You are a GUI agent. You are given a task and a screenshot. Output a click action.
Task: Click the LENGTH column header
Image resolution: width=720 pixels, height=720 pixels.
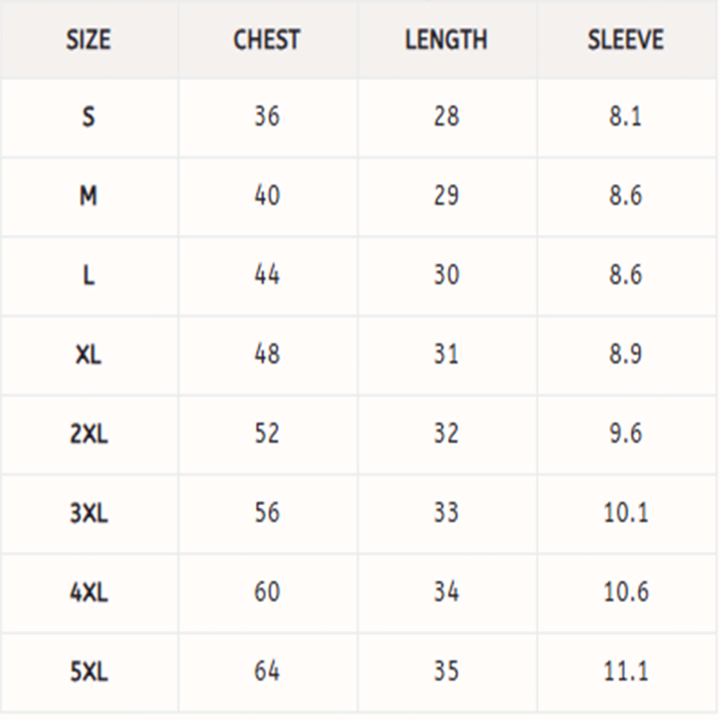tap(445, 40)
